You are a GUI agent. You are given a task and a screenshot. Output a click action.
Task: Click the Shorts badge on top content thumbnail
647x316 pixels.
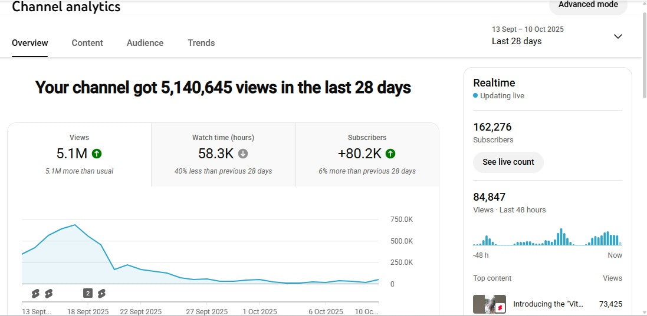(x=499, y=307)
